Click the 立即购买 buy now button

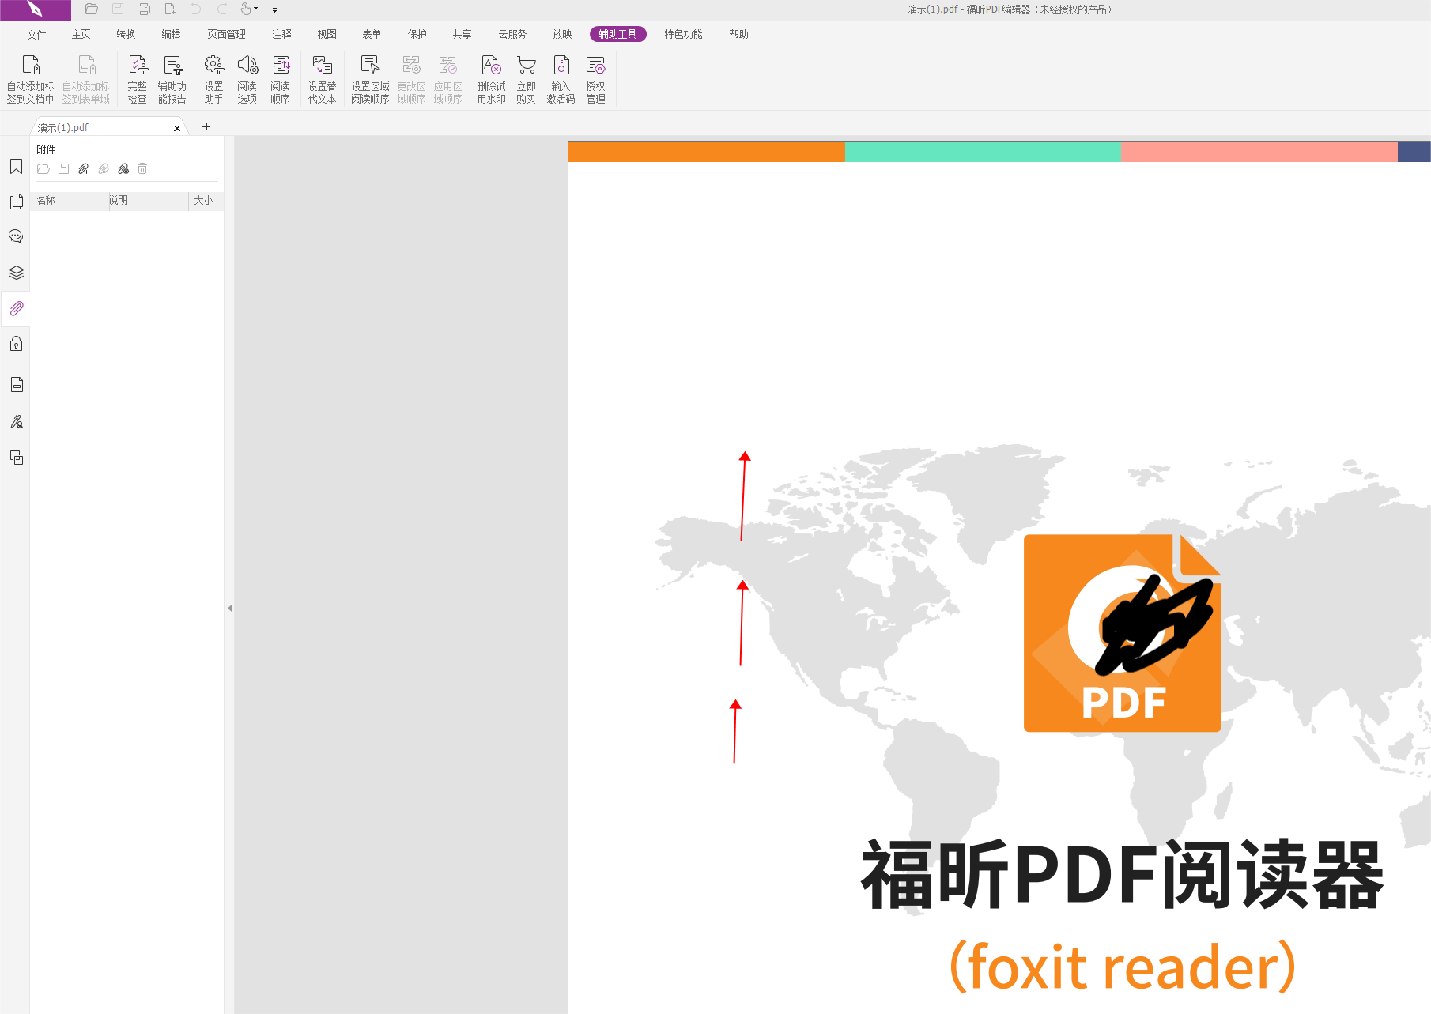tap(526, 77)
